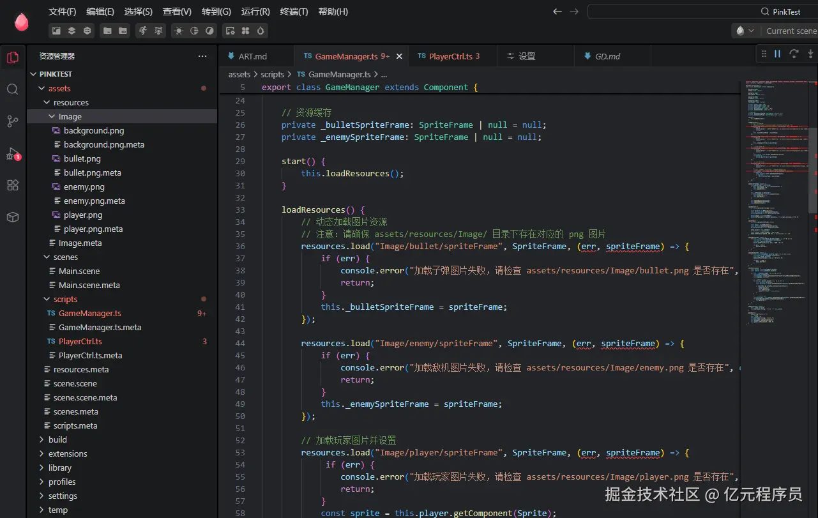Viewport: 818px width, 518px height.
Task: Click the pink droplet app logo
Action: pos(22,22)
